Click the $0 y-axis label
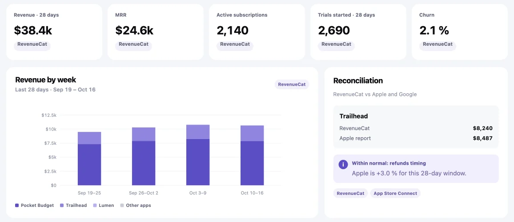This screenshot has height=222, width=514. [x=53, y=185]
